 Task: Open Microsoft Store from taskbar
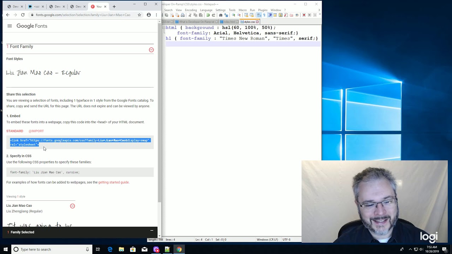pyautogui.click(x=133, y=249)
